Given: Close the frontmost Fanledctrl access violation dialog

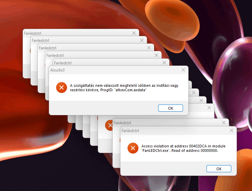Looking at the screenshot, I should [232, 130].
